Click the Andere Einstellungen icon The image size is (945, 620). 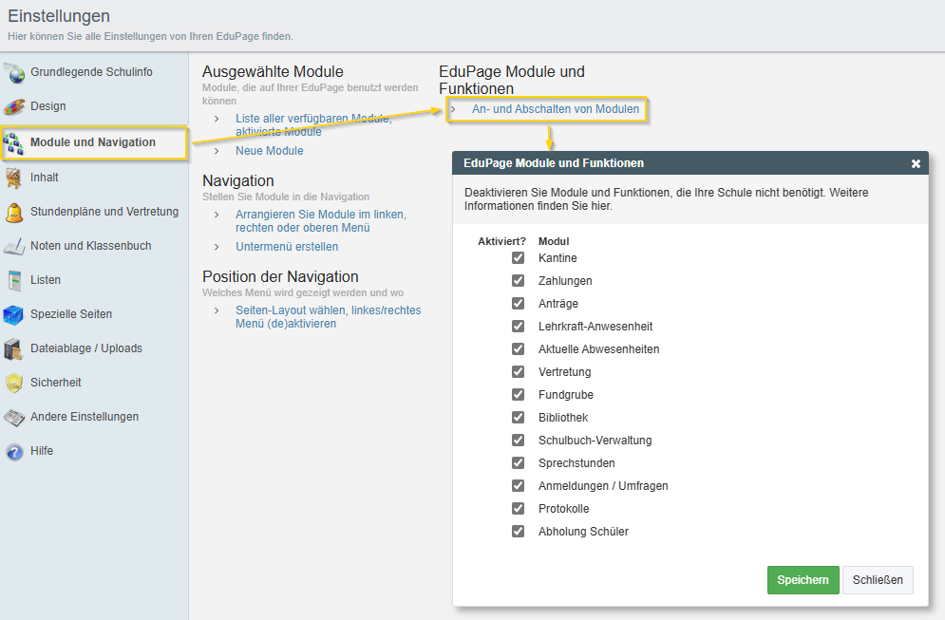tap(14, 418)
